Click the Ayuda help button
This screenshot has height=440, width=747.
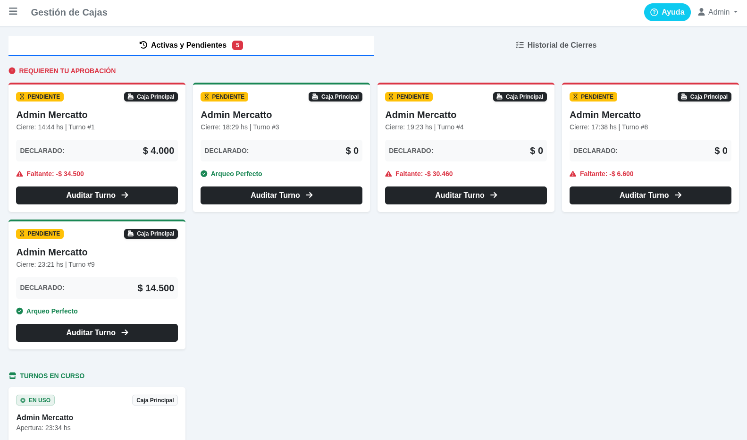tap(667, 12)
